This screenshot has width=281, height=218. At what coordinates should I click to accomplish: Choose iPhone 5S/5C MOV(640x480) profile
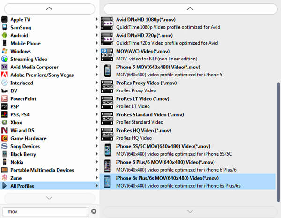pos(187,150)
